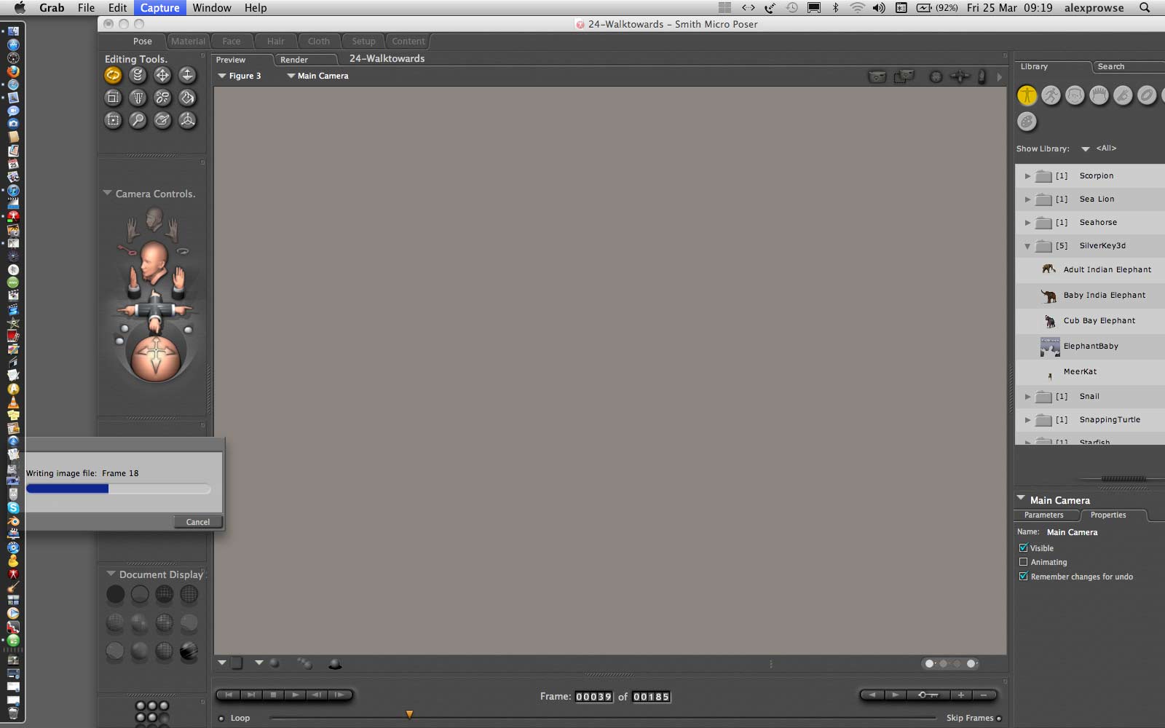Select the Taper editing tool
Screen dimensions: 1165x728
click(x=138, y=98)
